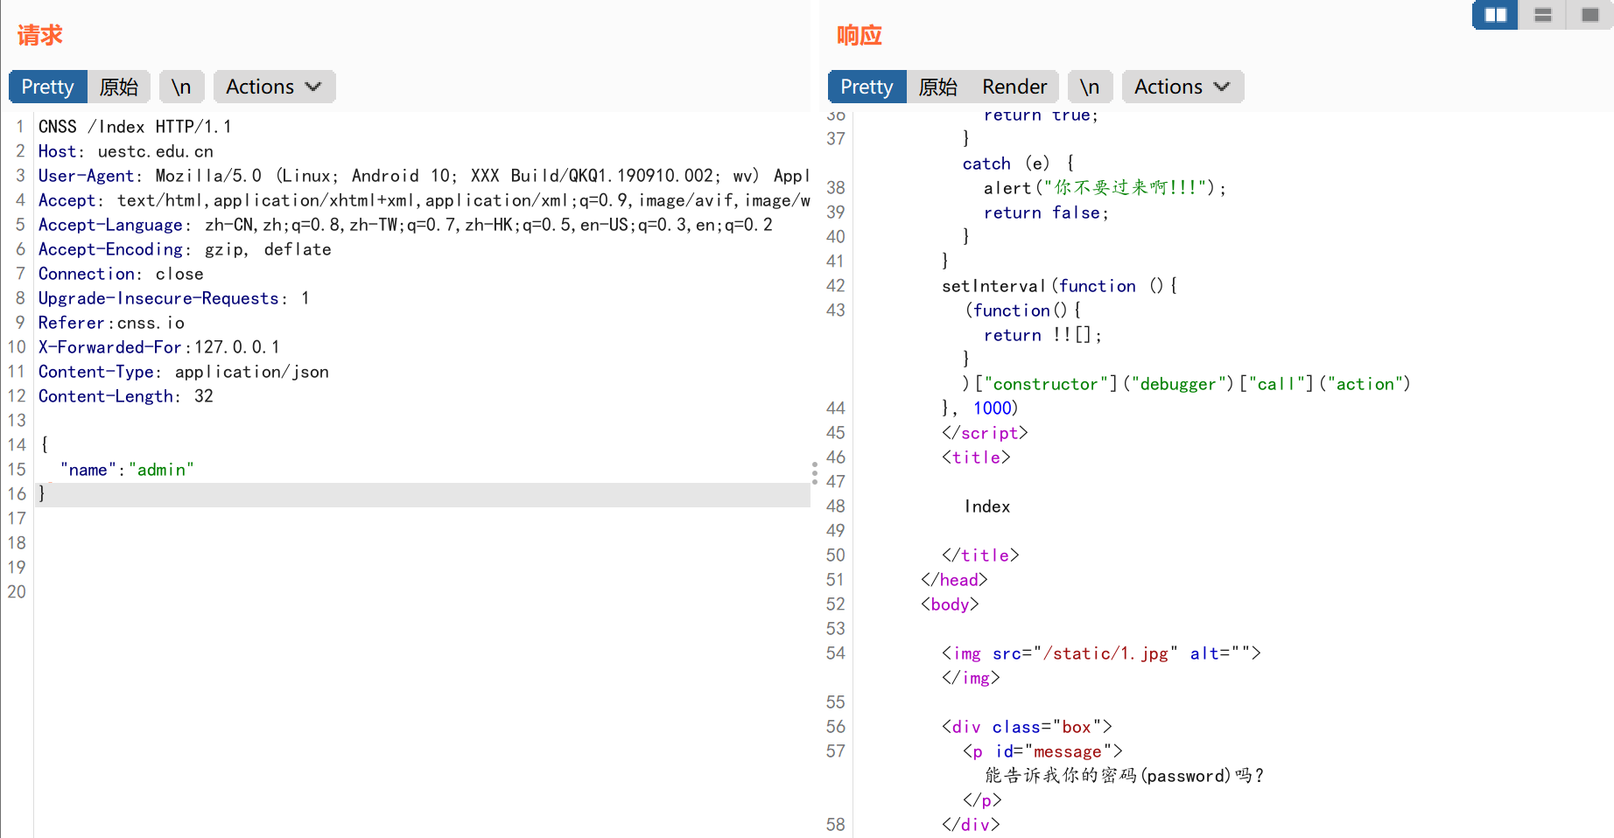Switch to combined single-pane layout icon
This screenshot has height=838, width=1614.
point(1589,15)
